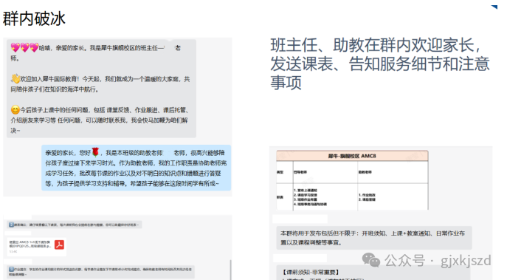Select the blue teaching assistant message bubble
The height and width of the screenshot is (280, 507).
click(x=136, y=168)
